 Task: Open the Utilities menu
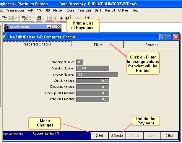[123, 10]
